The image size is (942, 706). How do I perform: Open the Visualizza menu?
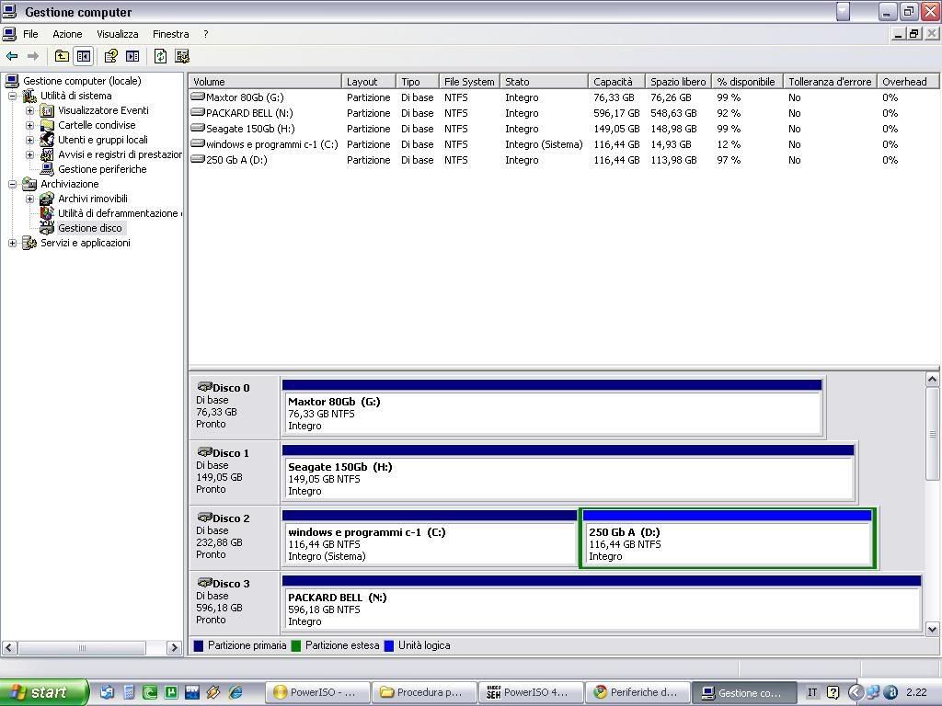(117, 34)
